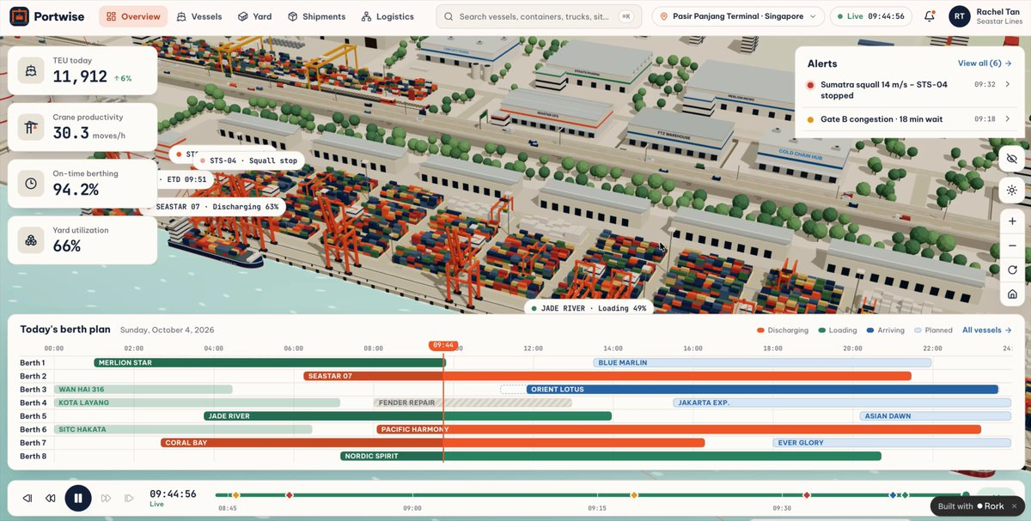This screenshot has width=1031, height=521.
Task: Click the Live time indicator
Action: 870,16
